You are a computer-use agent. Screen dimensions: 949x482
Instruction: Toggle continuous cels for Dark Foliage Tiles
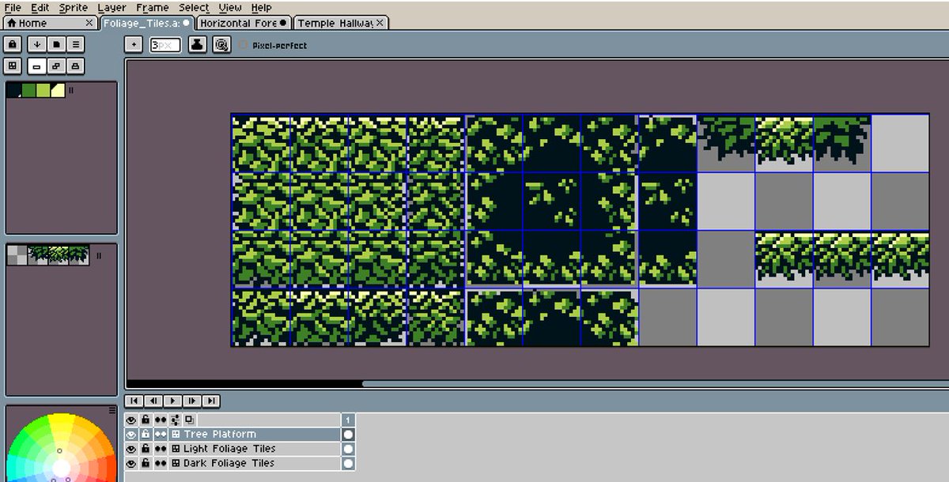pyautogui.click(x=161, y=463)
